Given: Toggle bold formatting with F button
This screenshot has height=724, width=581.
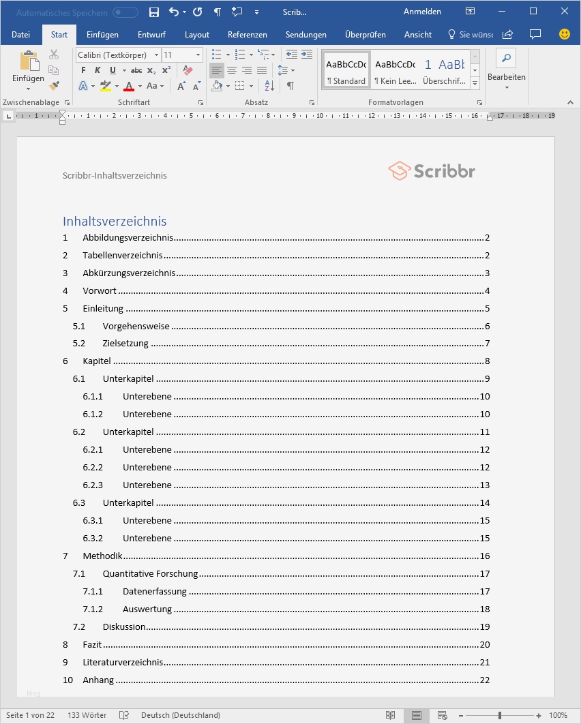Looking at the screenshot, I should point(83,71).
